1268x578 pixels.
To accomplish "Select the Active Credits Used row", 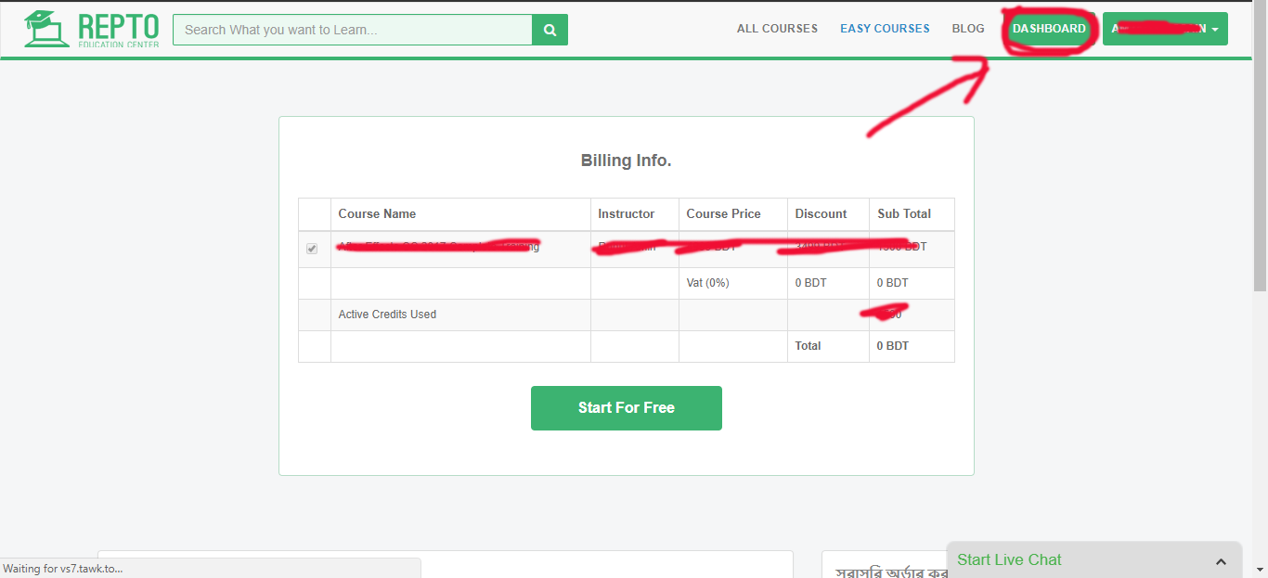I will (x=386, y=315).
